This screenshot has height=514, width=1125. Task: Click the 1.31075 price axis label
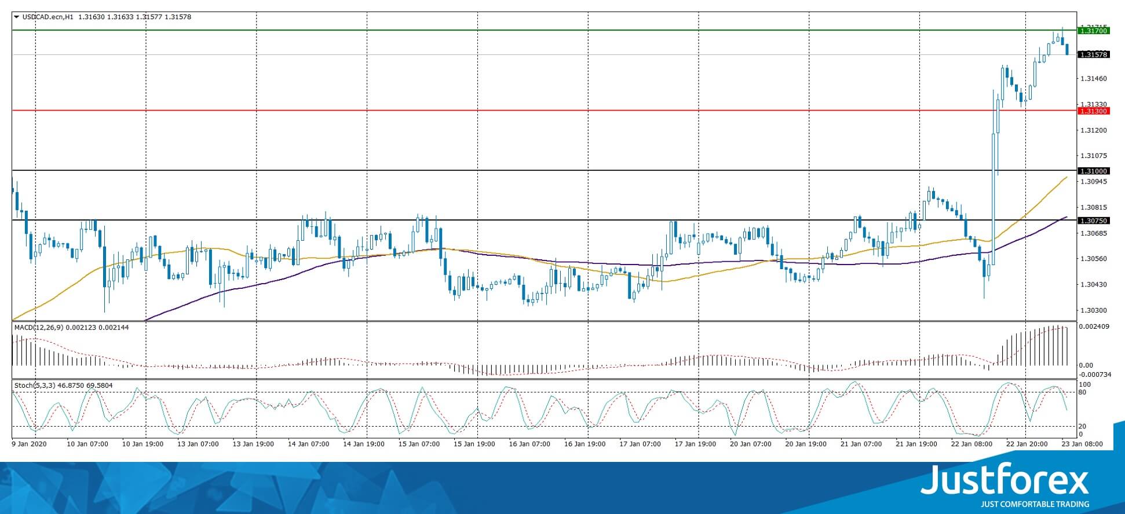tap(1094, 155)
